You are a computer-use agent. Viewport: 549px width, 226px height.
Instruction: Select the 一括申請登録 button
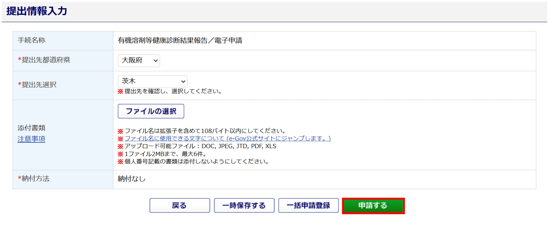pyautogui.click(x=309, y=205)
